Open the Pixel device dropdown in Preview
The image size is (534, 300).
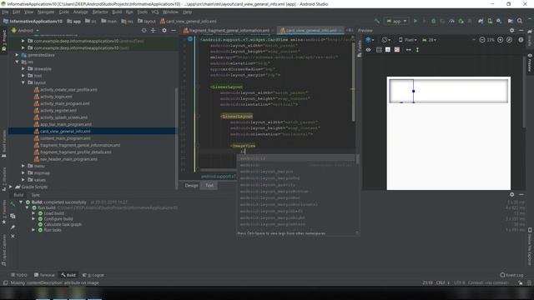408,40
